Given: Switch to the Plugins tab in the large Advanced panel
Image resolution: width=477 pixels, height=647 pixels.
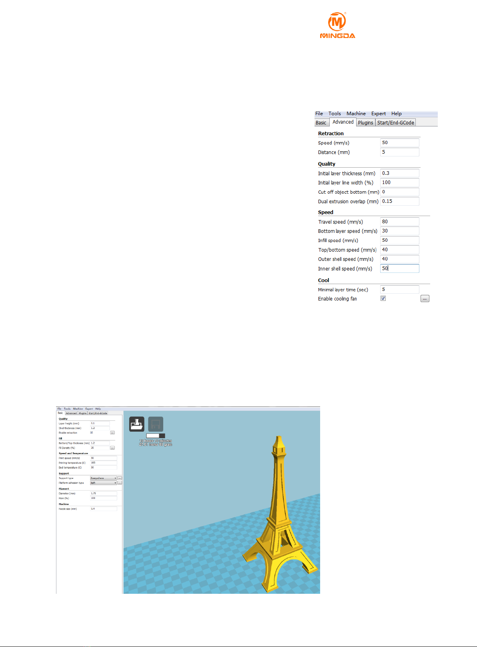Looking at the screenshot, I should (366, 123).
